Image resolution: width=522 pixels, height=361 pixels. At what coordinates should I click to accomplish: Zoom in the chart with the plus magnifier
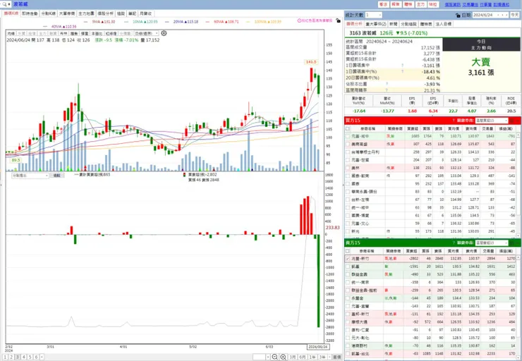[283, 357]
